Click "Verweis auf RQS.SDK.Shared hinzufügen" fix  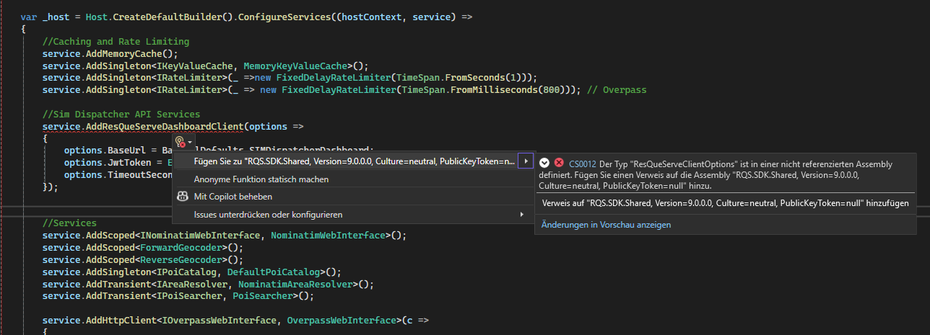click(x=725, y=204)
